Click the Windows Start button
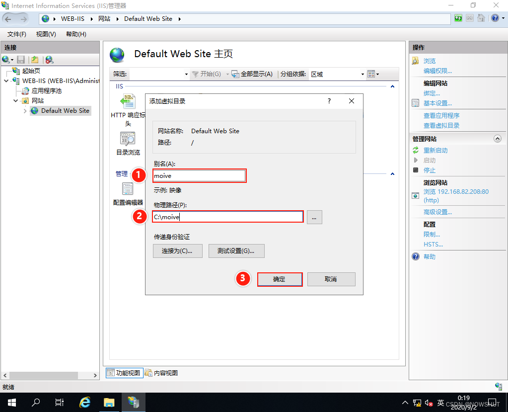 (x=11, y=403)
